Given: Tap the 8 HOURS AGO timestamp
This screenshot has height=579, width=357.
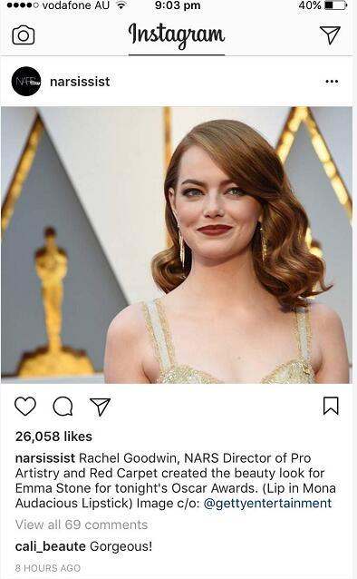Looking at the screenshot, I should coord(48,568).
